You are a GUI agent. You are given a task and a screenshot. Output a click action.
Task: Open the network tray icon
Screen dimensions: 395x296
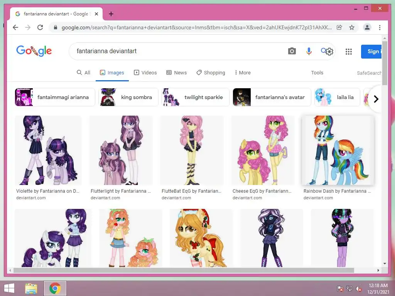[349, 289]
